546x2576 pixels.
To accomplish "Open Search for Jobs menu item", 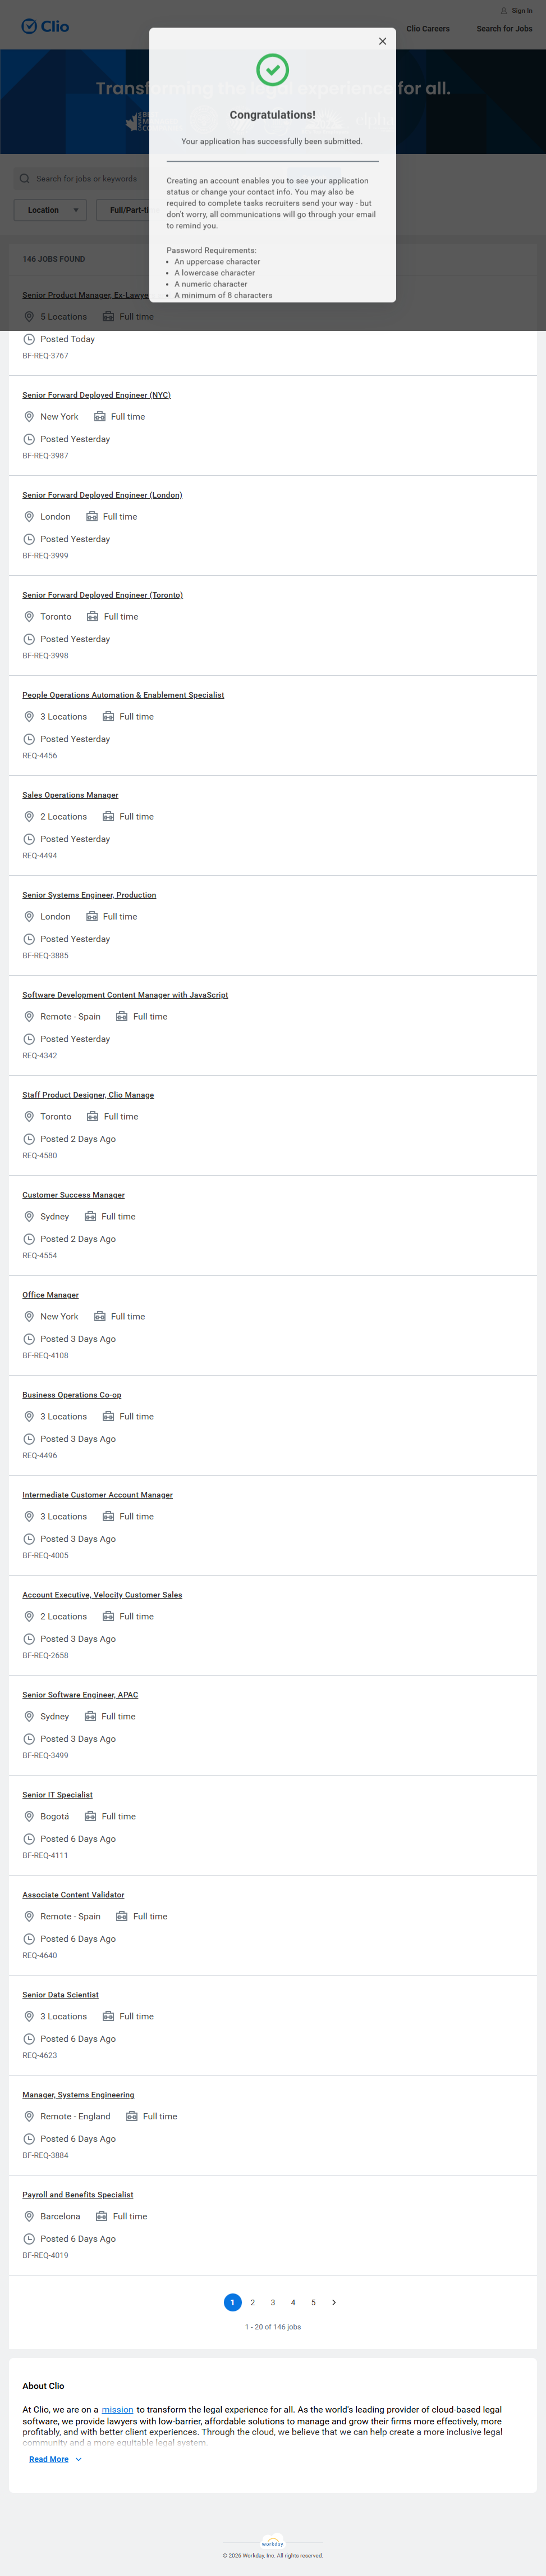I will point(504,29).
